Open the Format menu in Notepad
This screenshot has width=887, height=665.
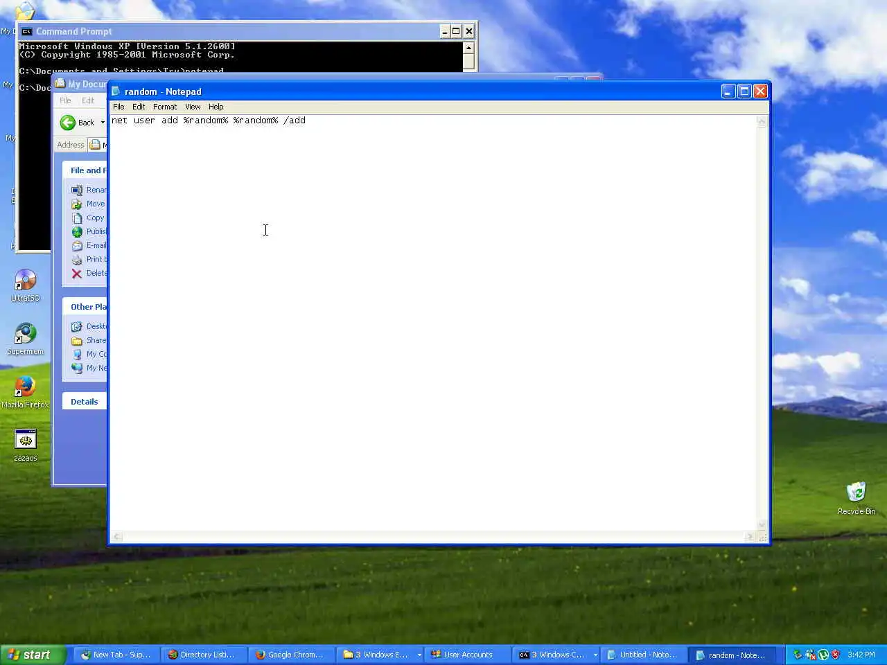(x=165, y=107)
